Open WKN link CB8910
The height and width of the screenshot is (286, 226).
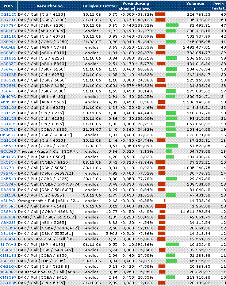click(x=8, y=211)
